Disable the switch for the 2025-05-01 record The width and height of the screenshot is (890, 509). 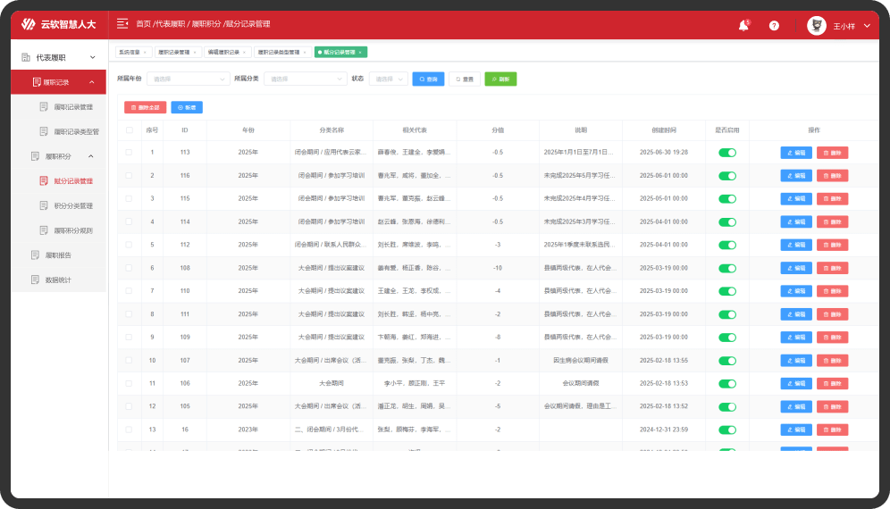[727, 199]
